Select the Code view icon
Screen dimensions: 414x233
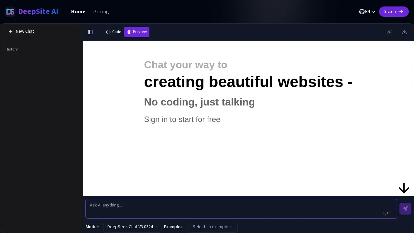pos(108,32)
